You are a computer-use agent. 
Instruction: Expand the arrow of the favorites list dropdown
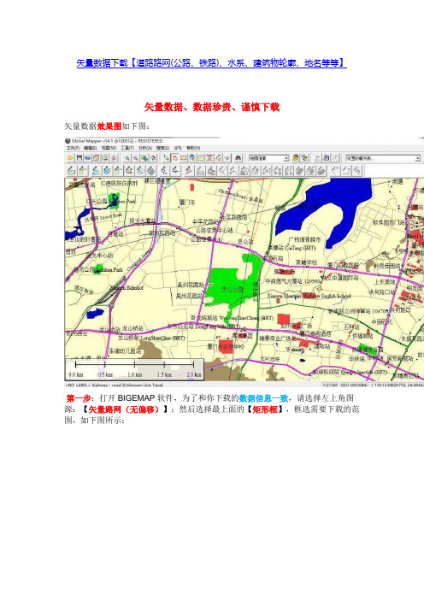coord(418,158)
